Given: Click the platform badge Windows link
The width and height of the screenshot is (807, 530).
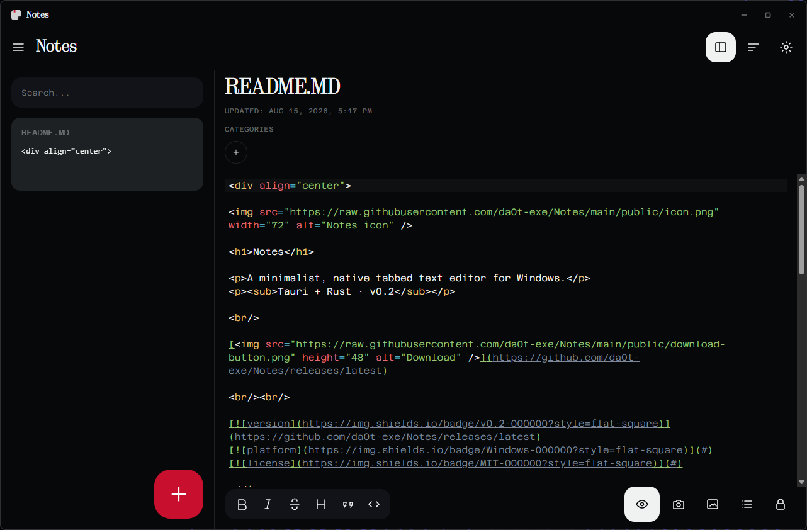Looking at the screenshot, I should 495,450.
